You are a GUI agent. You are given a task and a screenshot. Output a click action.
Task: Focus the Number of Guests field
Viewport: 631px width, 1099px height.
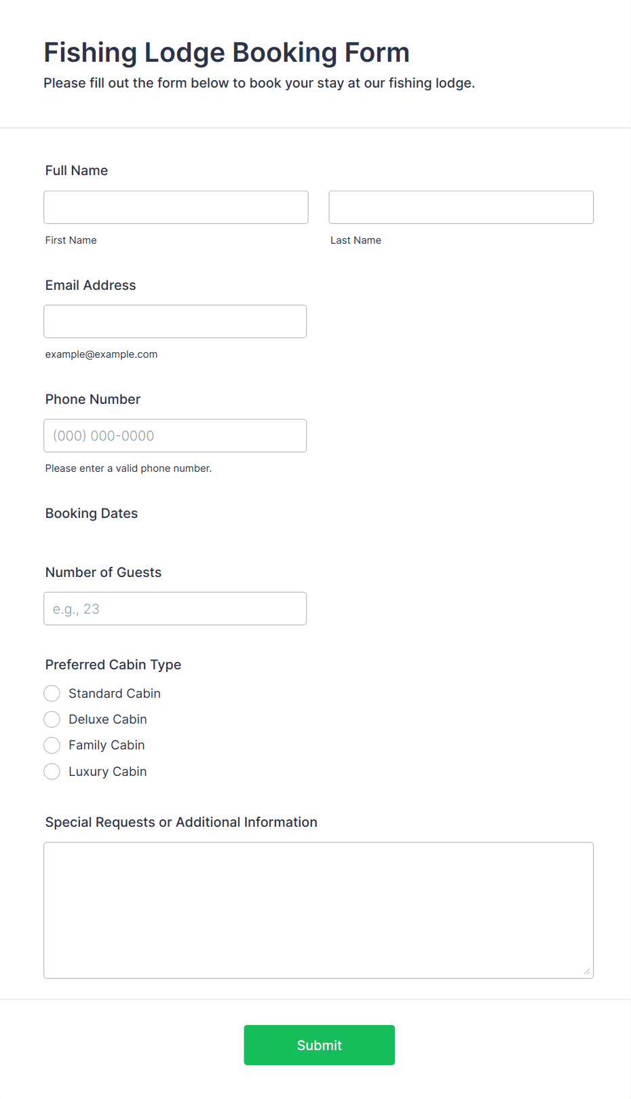[x=175, y=608]
